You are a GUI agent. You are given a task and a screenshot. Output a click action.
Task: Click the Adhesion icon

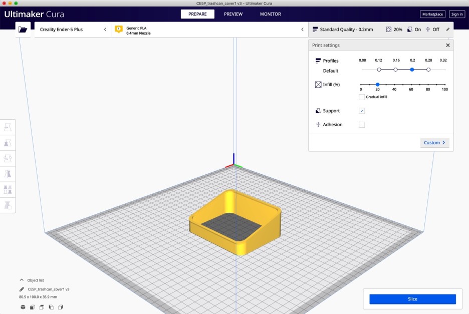click(x=318, y=124)
